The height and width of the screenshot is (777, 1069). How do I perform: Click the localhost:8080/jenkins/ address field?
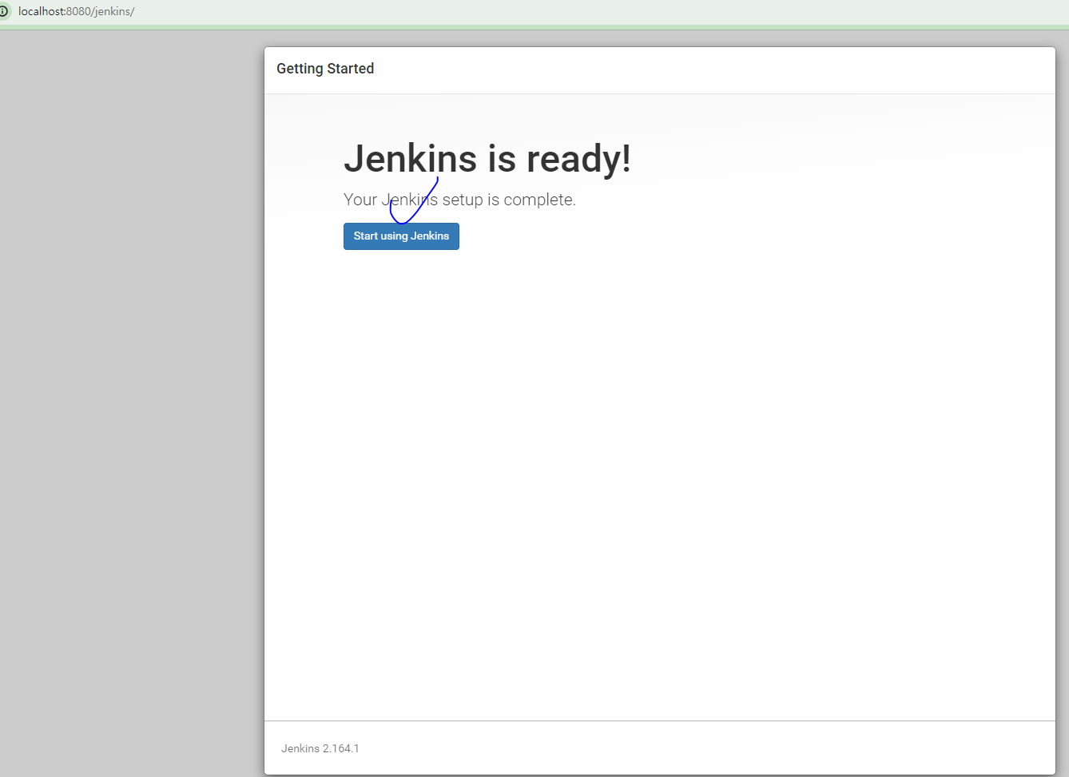(x=76, y=11)
